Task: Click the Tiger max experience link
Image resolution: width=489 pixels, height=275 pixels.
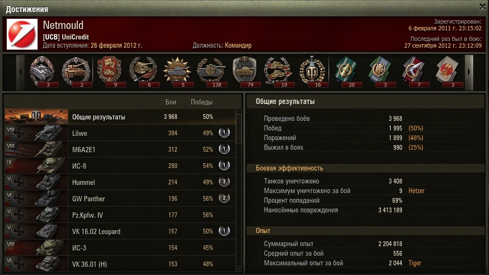Action: [415, 263]
